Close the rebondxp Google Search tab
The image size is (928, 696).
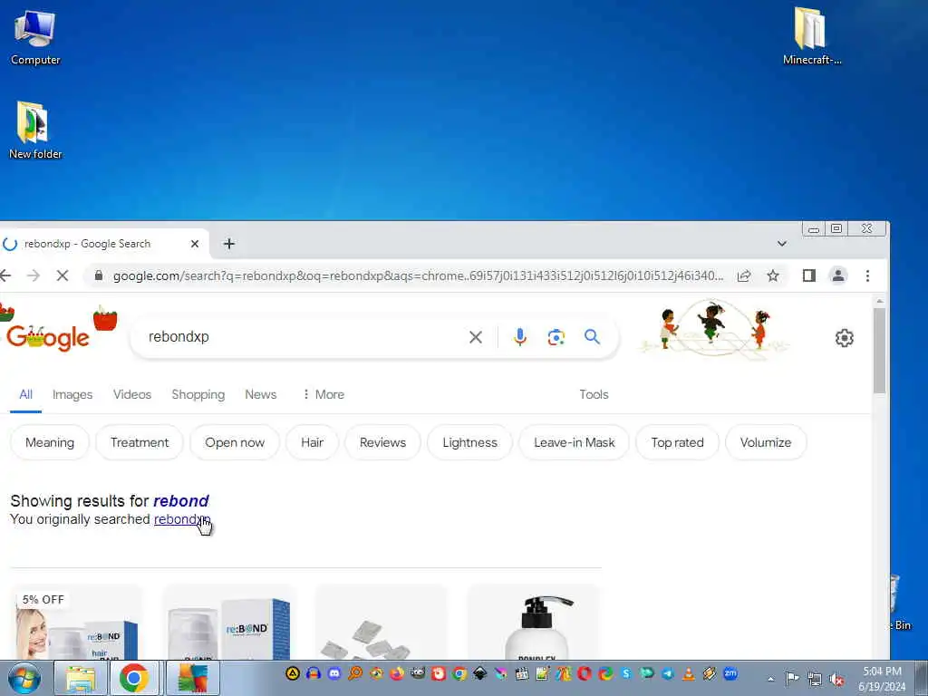(x=195, y=244)
